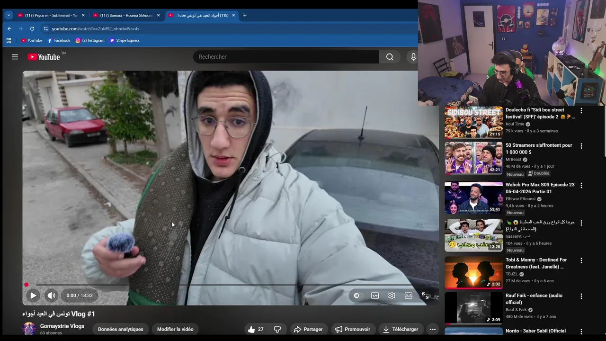Open a new browser tab
The image size is (606, 341).
tap(245, 15)
